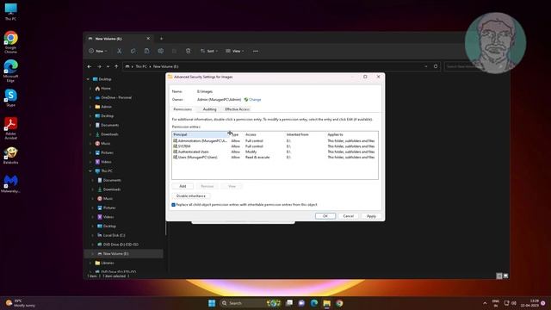Open Adobe Acrobat desktop shortcut
The image size is (551, 310).
tap(10, 128)
